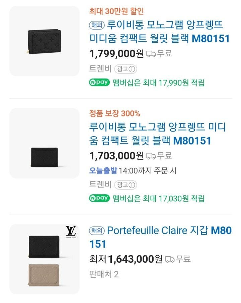Screen dimensions: 241x303
Task: Expand 판매처 2 seller list
Action: tap(104, 274)
